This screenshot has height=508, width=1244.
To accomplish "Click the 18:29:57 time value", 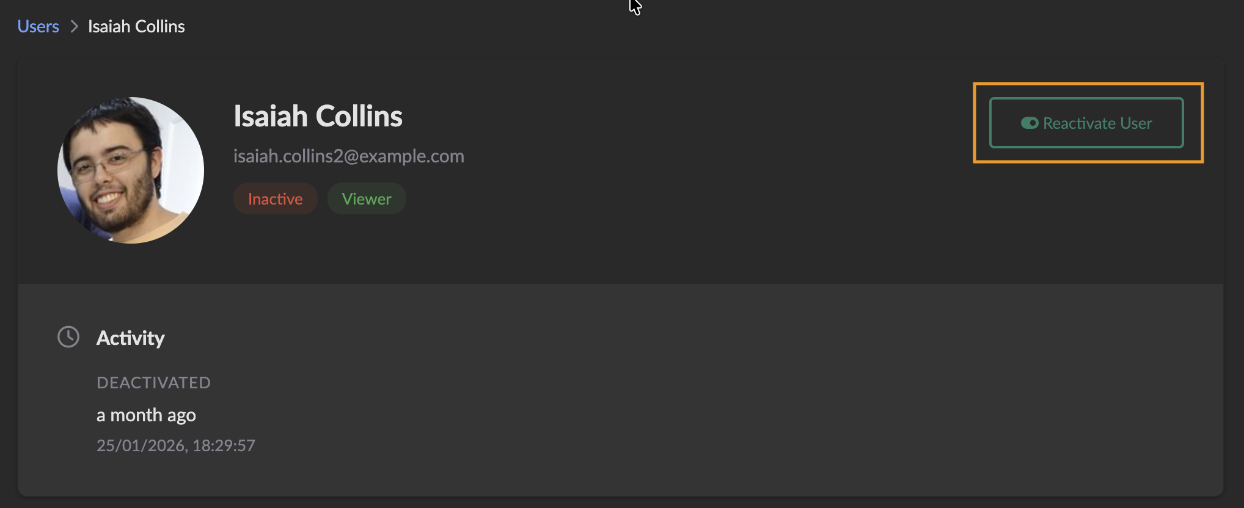I will click(x=224, y=446).
